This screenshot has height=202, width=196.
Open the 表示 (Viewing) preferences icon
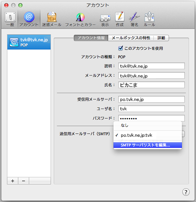[105, 20]
